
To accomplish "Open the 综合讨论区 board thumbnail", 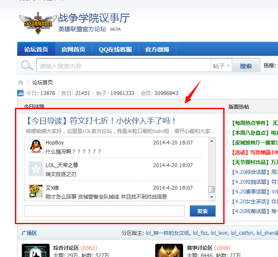I will pyautogui.click(x=35, y=250).
